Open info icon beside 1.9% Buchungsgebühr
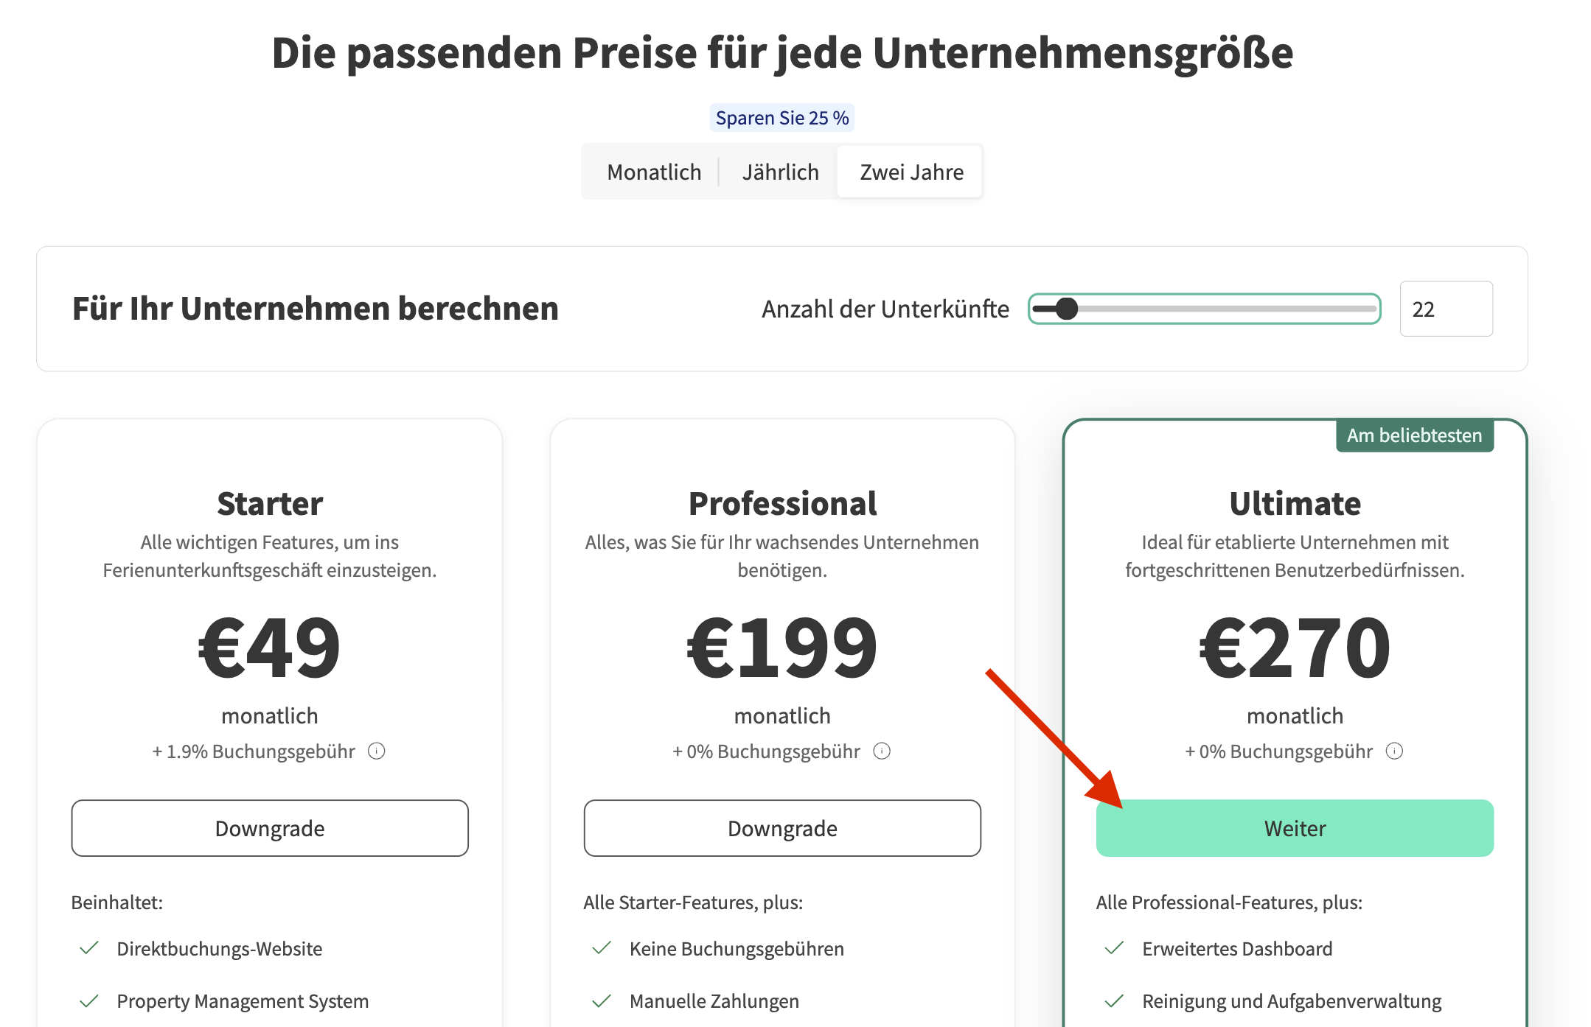1591x1027 pixels. click(377, 751)
